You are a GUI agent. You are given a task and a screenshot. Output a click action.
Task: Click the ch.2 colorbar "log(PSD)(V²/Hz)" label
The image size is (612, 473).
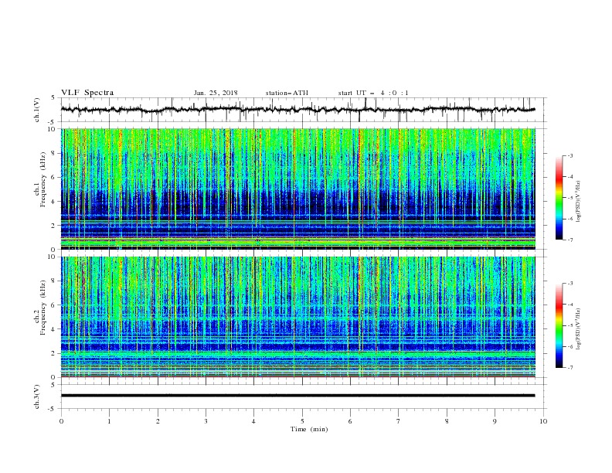click(578, 329)
